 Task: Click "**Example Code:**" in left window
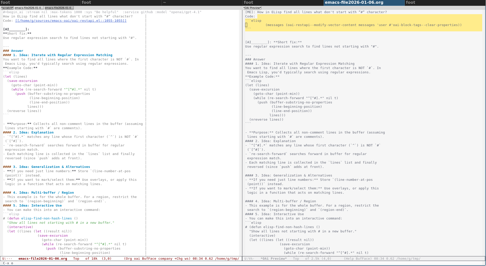(x=20, y=68)
